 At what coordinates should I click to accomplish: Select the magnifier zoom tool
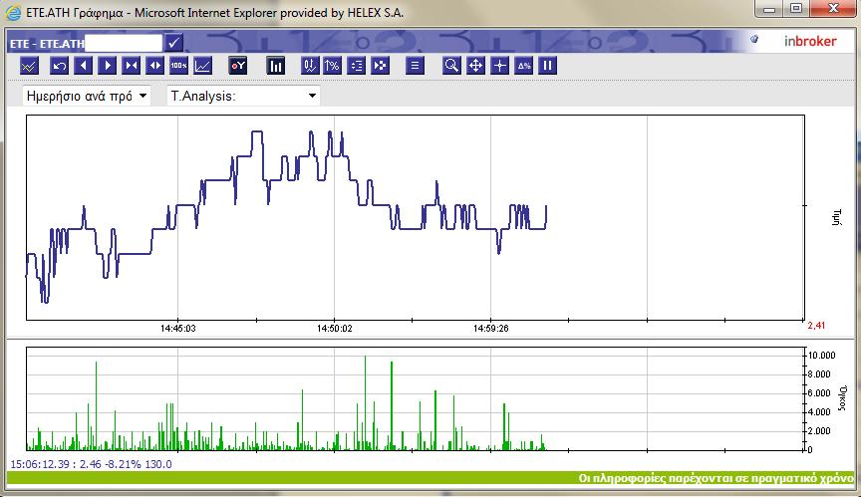[x=451, y=66]
